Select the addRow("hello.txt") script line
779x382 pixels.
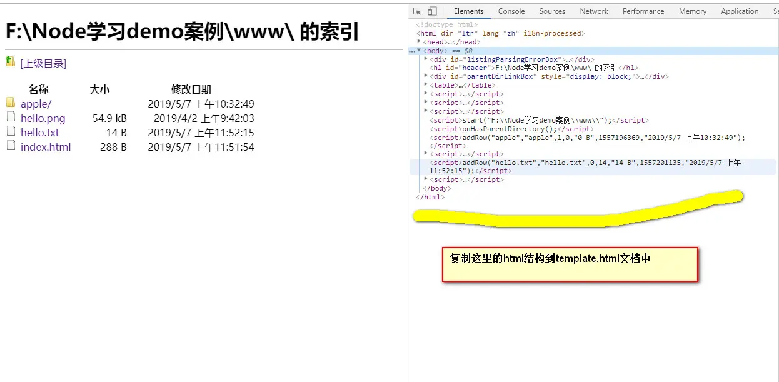(585, 166)
